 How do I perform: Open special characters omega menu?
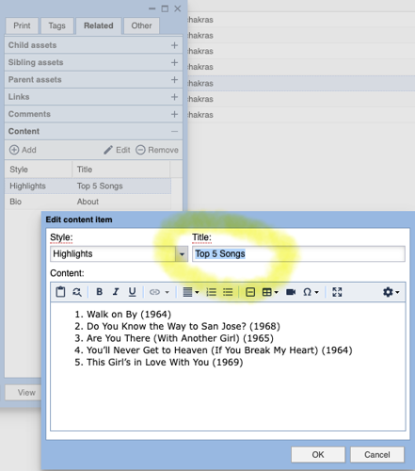point(311,292)
